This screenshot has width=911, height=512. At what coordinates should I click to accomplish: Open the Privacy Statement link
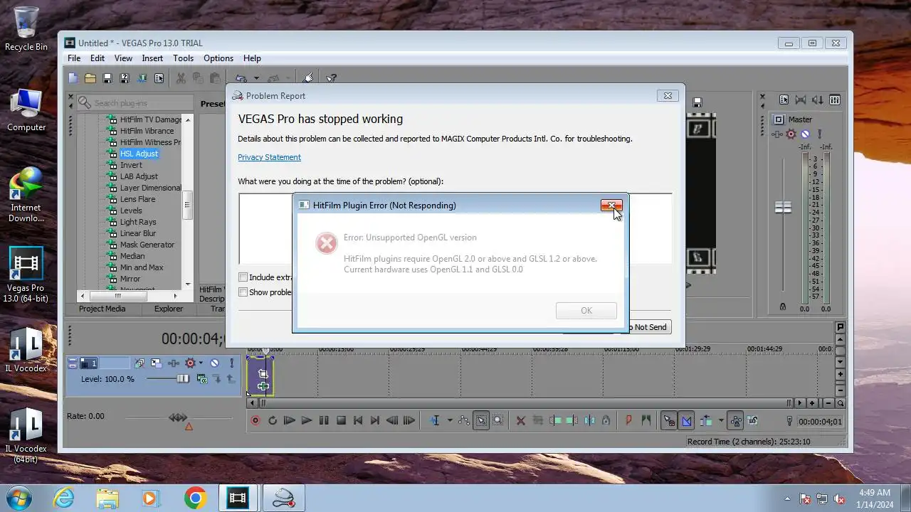pyautogui.click(x=269, y=157)
